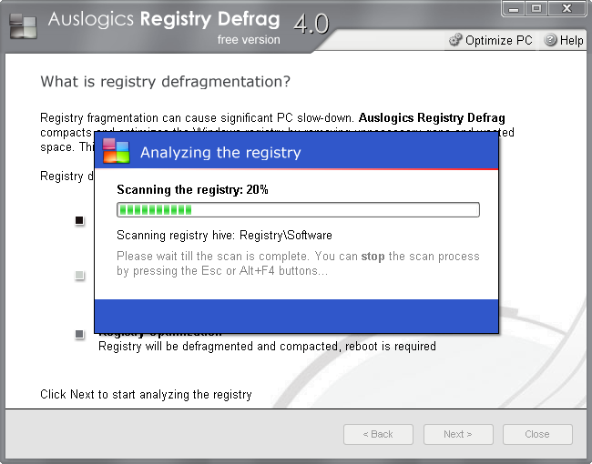Click the Next button
Image resolution: width=592 pixels, height=464 pixels.
point(458,434)
